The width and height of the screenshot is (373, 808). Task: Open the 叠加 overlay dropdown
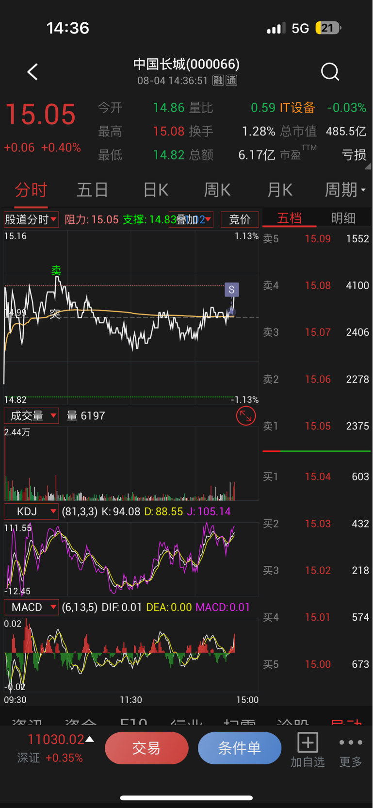click(191, 219)
